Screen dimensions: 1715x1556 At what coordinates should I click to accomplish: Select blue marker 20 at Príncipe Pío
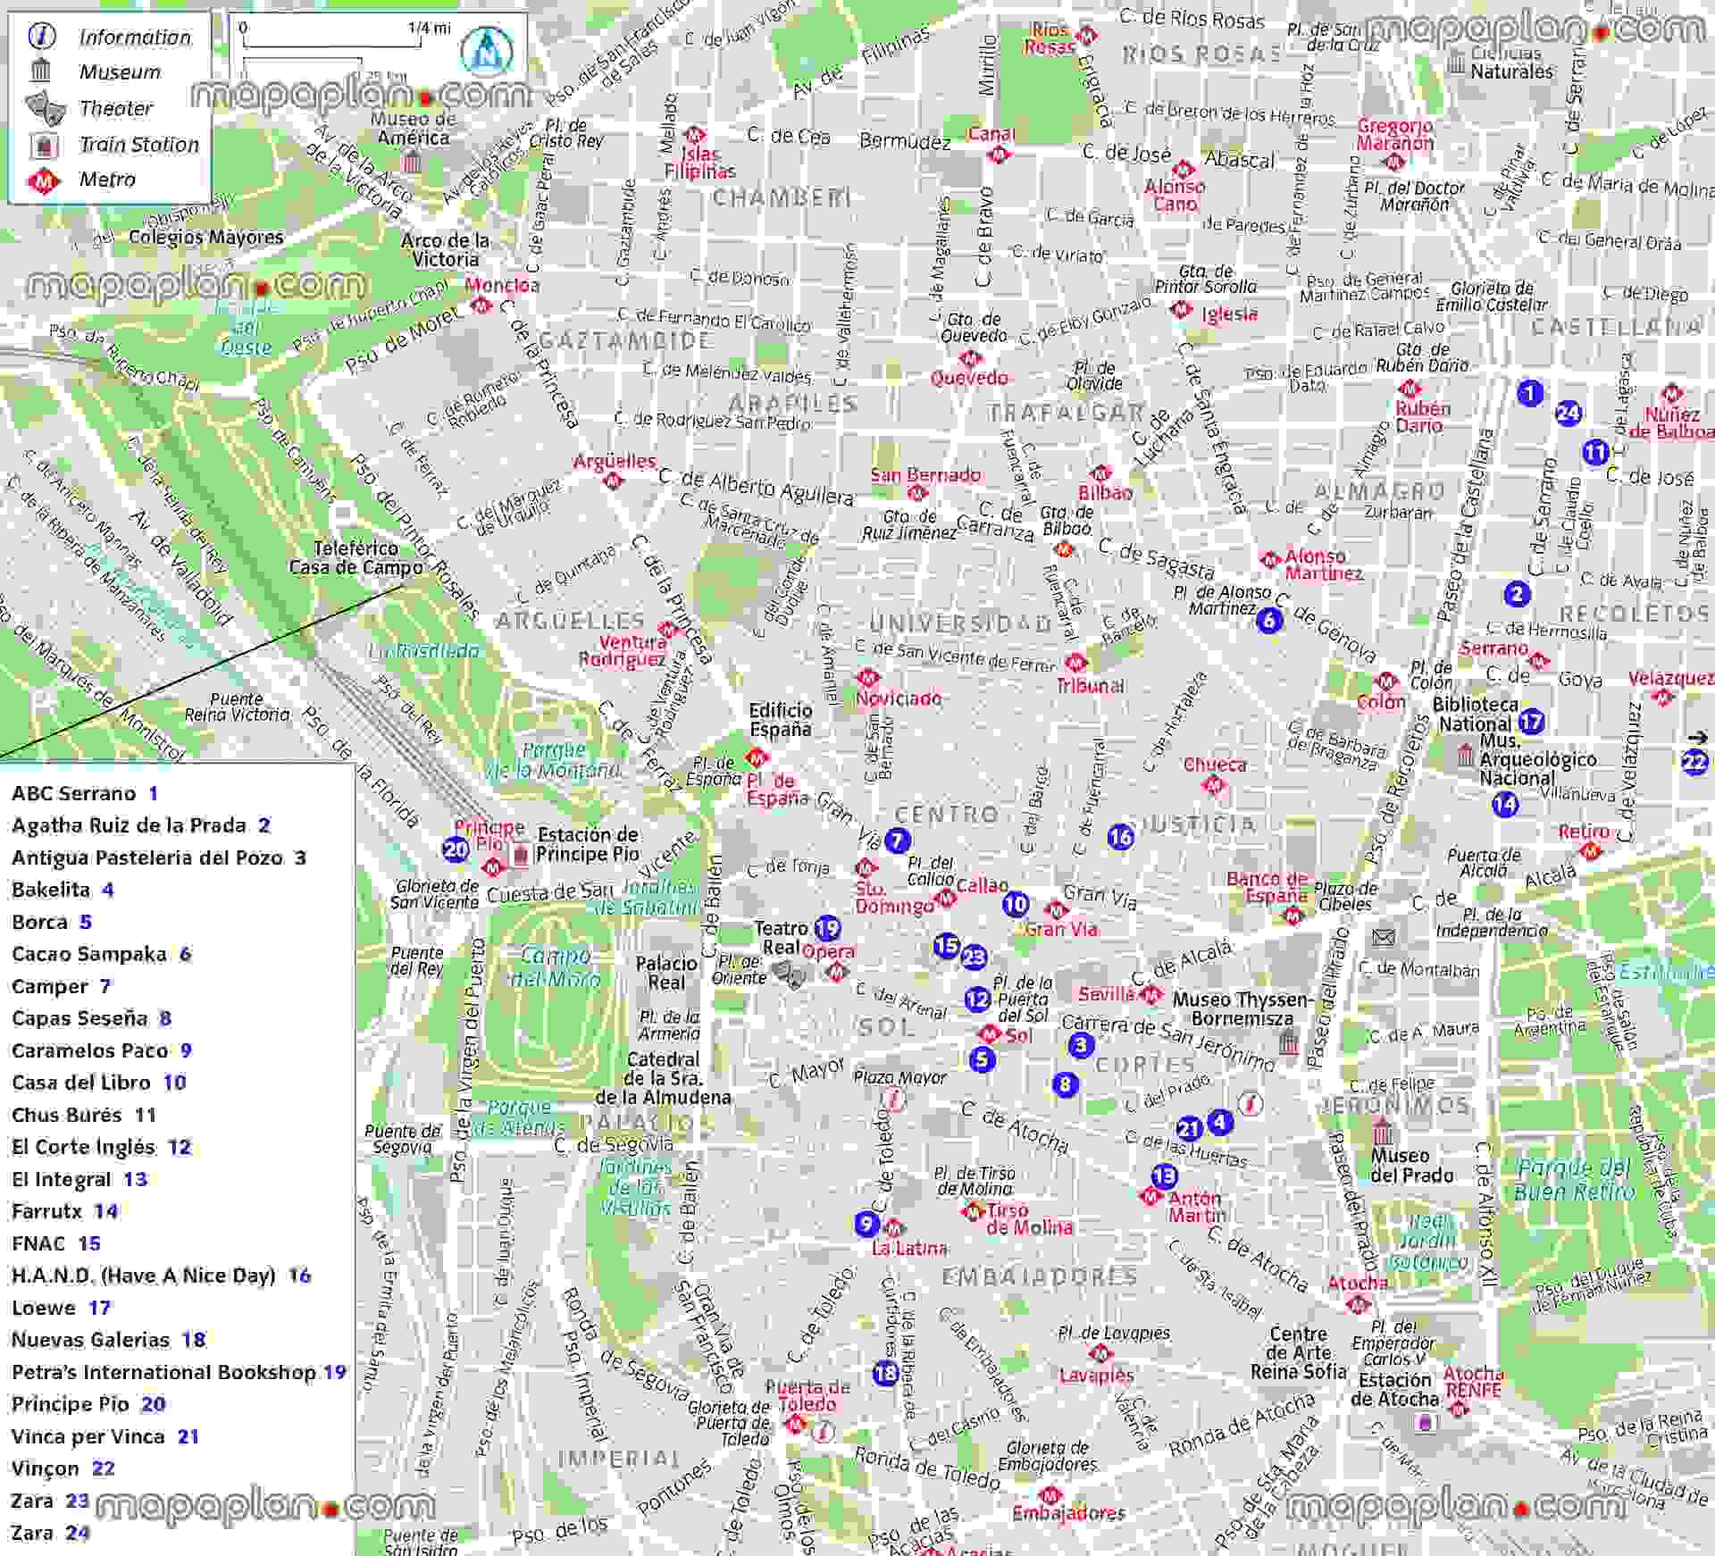456,849
